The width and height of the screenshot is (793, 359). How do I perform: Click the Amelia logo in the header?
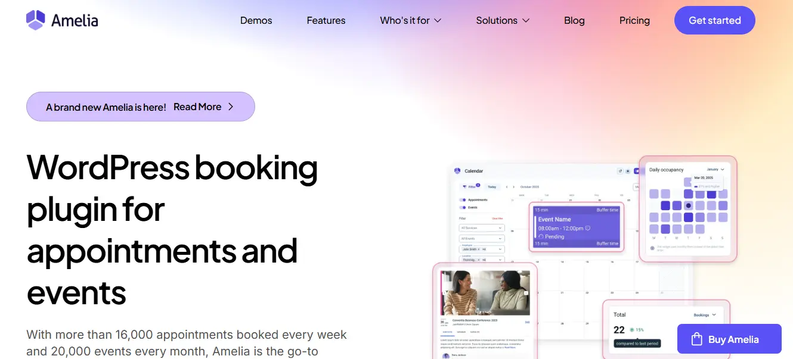click(62, 20)
